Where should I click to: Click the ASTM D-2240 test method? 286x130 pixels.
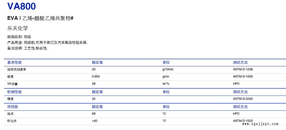click(x=243, y=99)
